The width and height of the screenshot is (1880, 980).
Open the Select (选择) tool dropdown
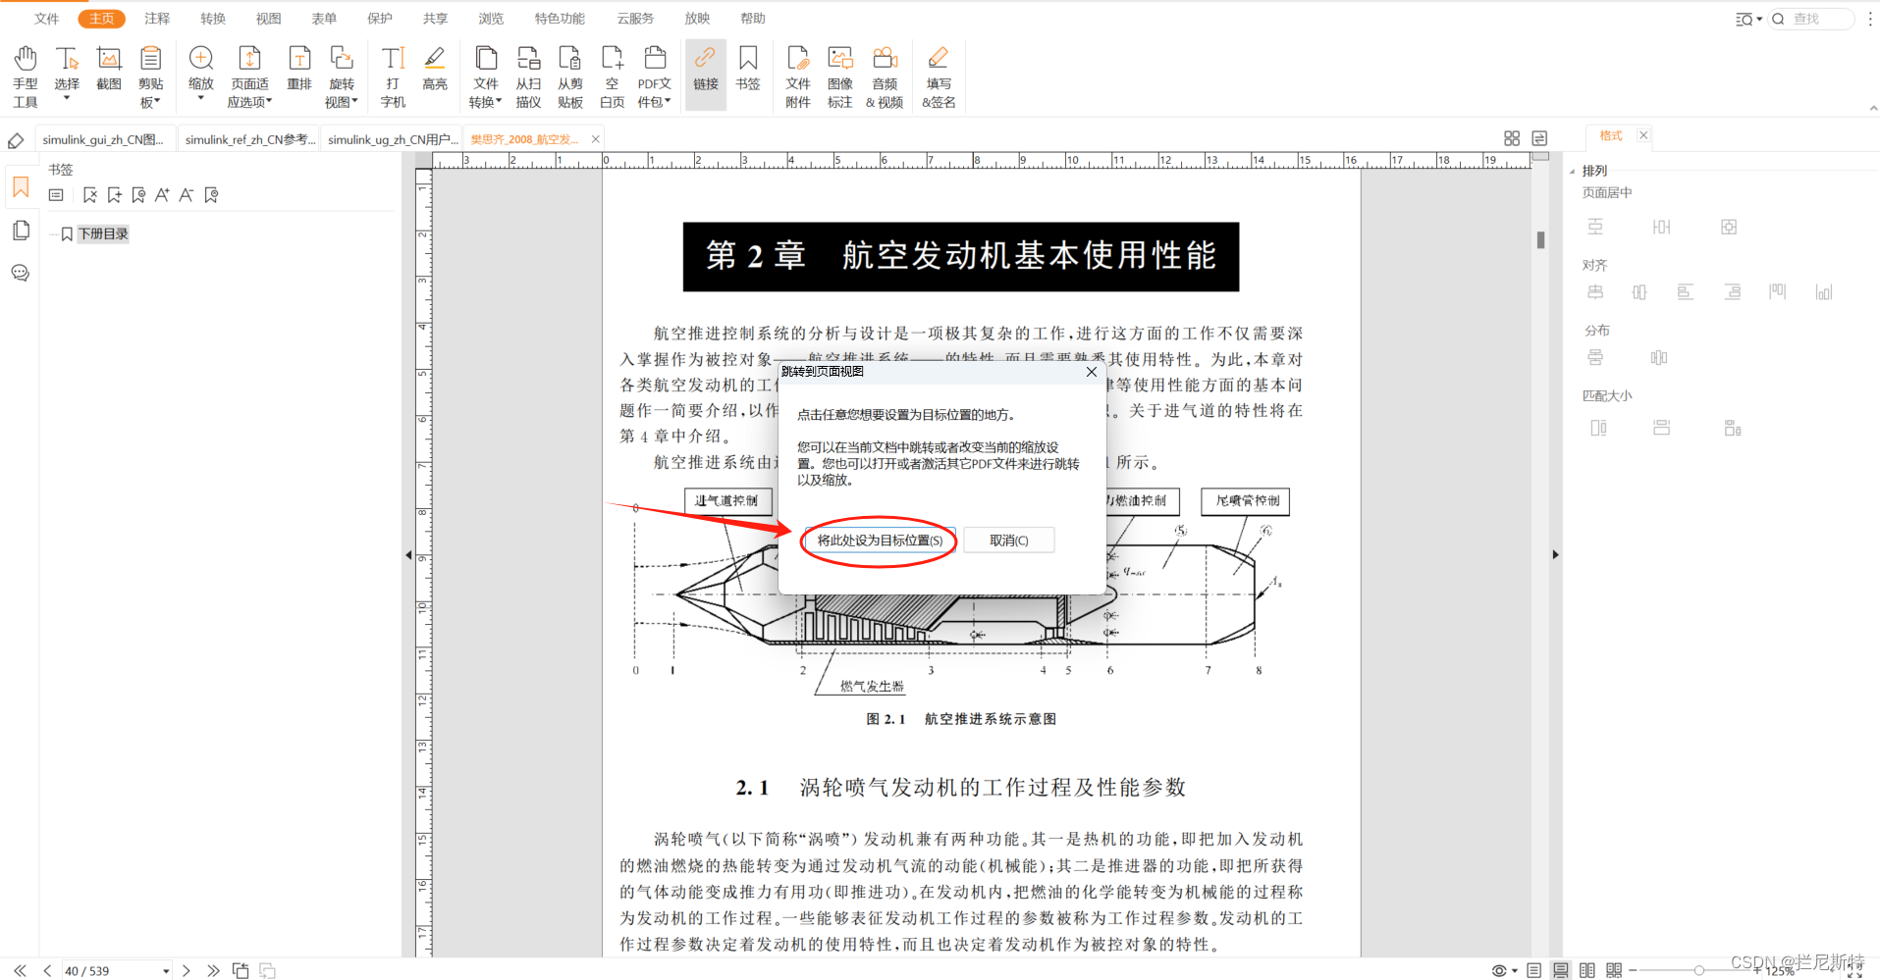(67, 99)
